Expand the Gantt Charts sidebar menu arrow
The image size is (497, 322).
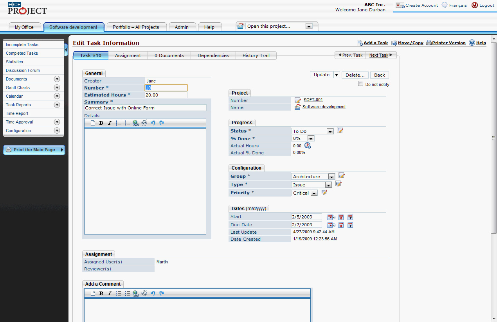point(57,88)
